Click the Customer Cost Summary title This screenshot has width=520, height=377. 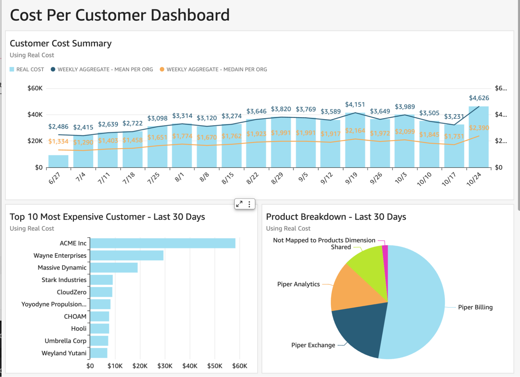coord(61,43)
